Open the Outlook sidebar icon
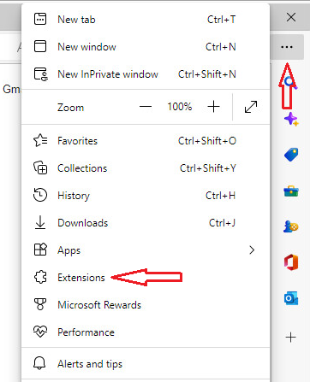Viewport: 310px width, 382px height. [291, 298]
